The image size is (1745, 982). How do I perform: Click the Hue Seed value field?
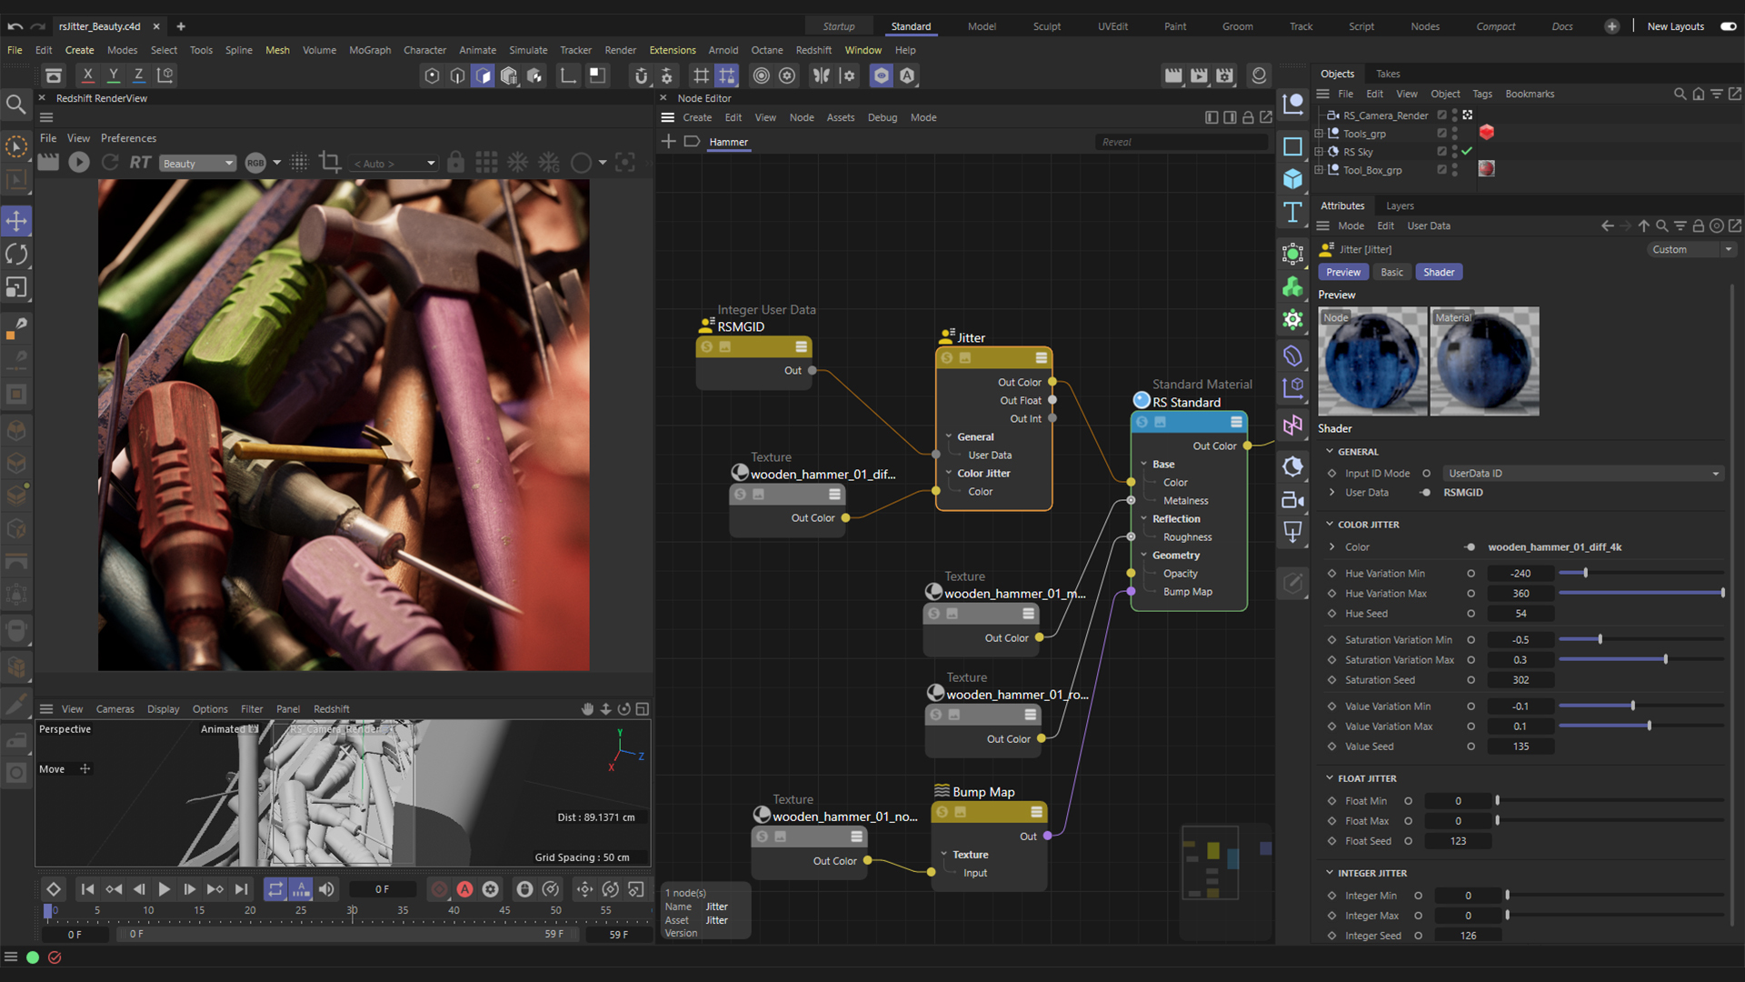click(1521, 614)
